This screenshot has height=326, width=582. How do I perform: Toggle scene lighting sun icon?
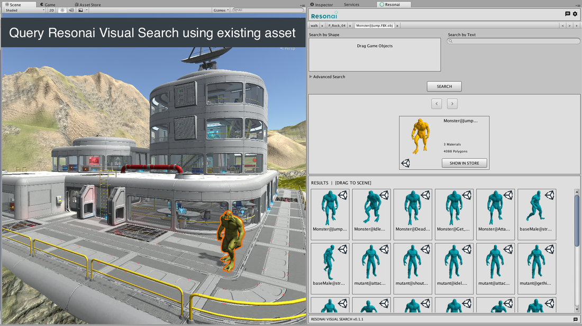click(x=62, y=10)
